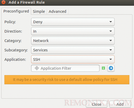Viewport: 134px width, 108px height.
Task: Click the Policy dropdown arrow
Action: [x=111, y=22]
